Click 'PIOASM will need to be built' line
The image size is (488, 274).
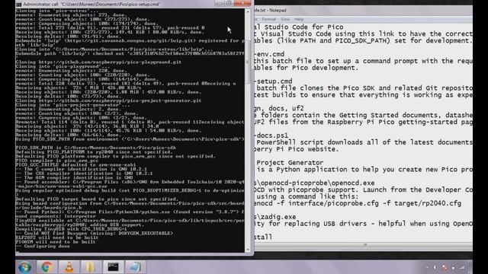pyautogui.click(x=56, y=242)
